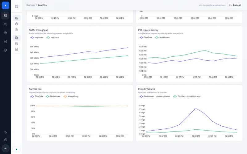The height and width of the screenshot is (154, 247).
Task: Toggle NodeMaven series in P95 latency legend
Action: tap(162, 37)
